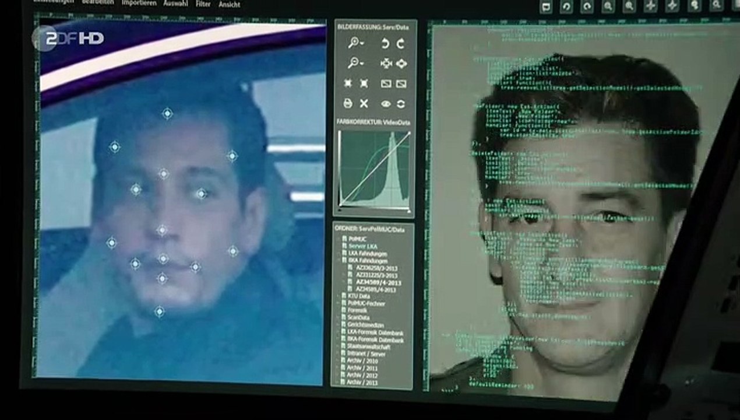Open file AZ34585/4-2013
740x420 pixels.
tap(376, 289)
